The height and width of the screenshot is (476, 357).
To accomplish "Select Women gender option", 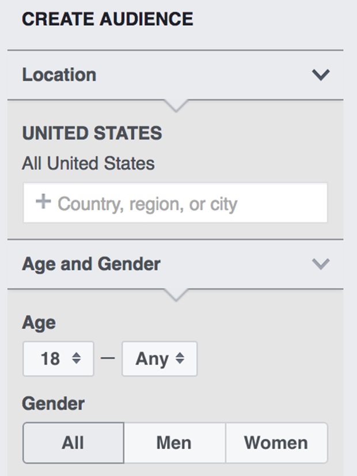I will click(x=276, y=443).
